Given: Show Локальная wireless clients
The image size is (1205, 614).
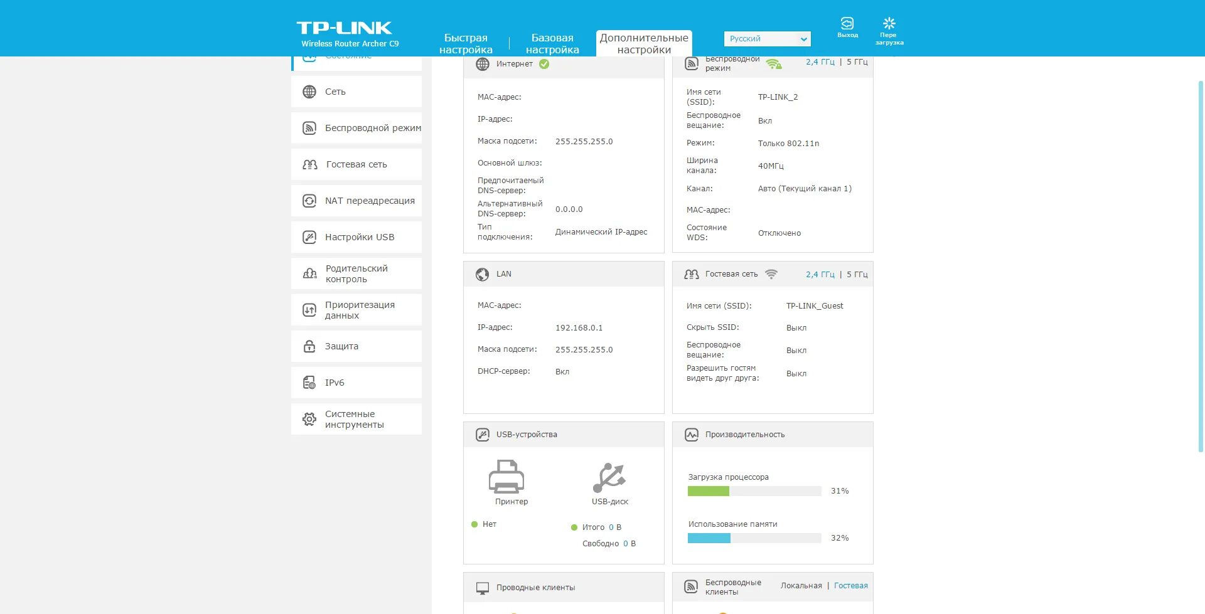Looking at the screenshot, I should (x=801, y=586).
